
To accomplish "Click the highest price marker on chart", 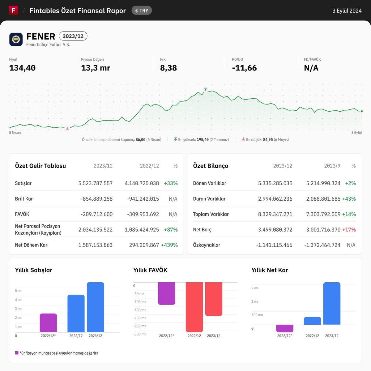I will coord(205,90).
